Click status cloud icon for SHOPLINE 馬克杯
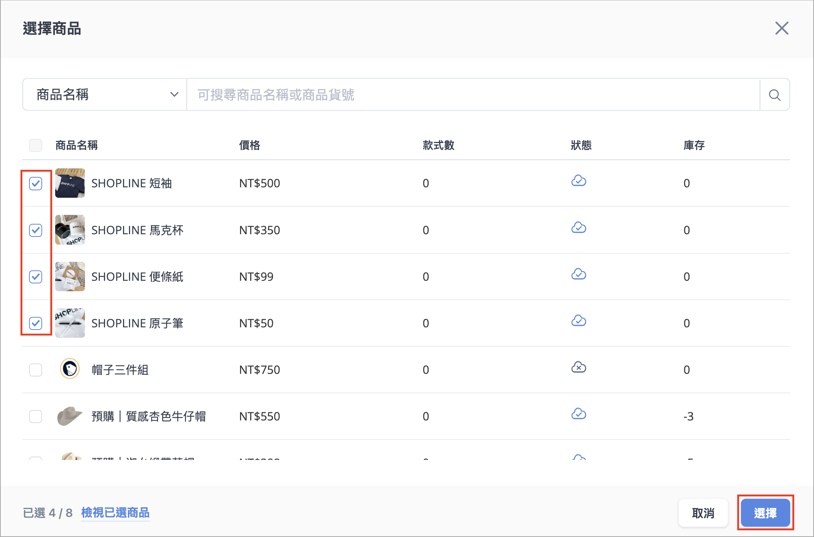The width and height of the screenshot is (814, 537). point(578,228)
